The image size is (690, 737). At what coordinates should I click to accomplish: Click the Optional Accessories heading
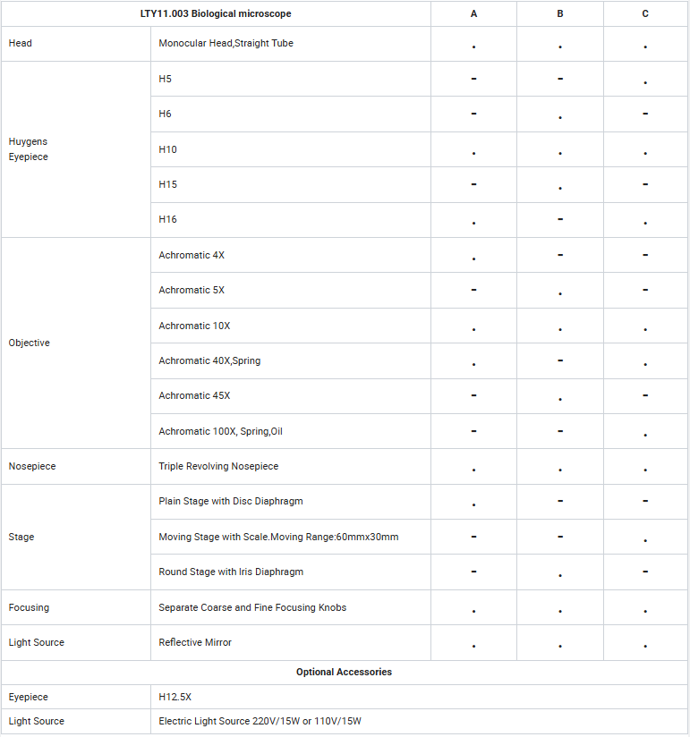344,672
